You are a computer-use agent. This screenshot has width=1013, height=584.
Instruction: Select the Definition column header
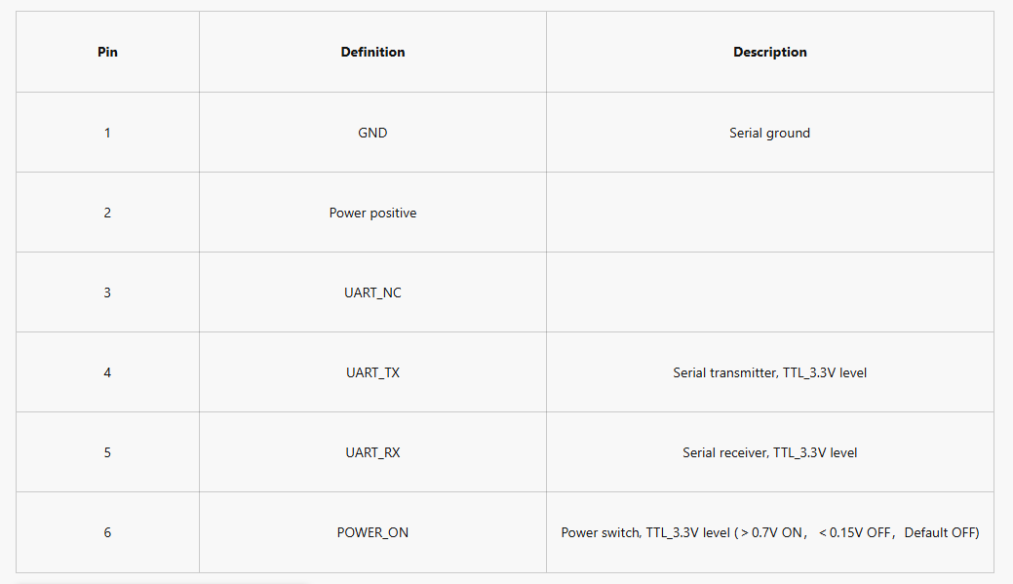point(372,52)
